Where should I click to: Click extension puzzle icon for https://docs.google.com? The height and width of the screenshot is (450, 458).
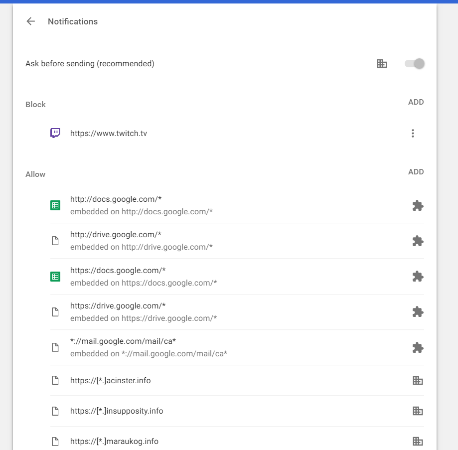418,276
